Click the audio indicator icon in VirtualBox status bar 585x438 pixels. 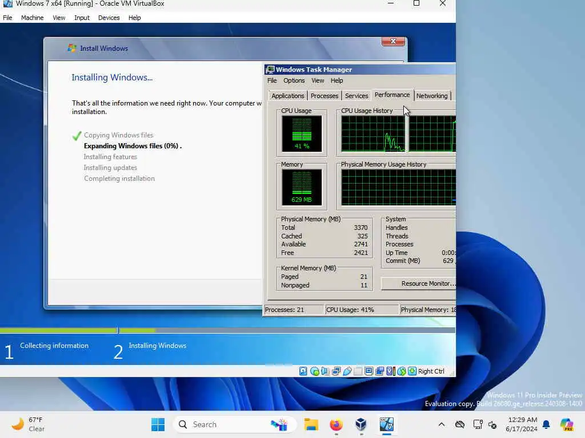pyautogui.click(x=325, y=371)
